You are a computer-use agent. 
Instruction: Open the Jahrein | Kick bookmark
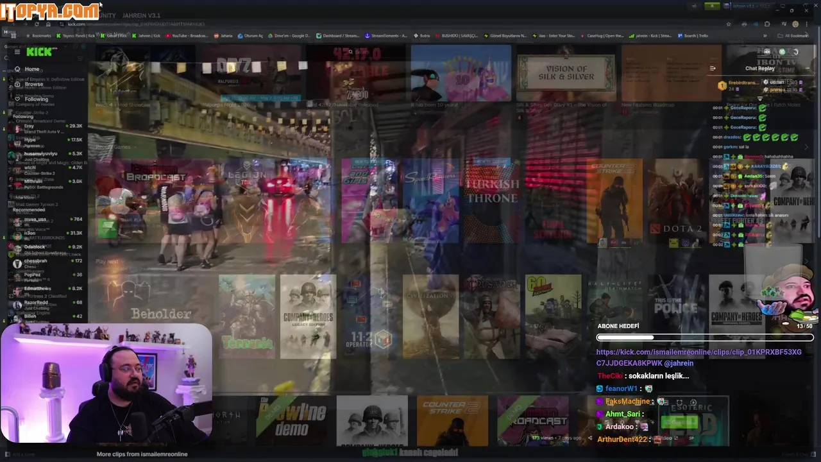point(146,36)
